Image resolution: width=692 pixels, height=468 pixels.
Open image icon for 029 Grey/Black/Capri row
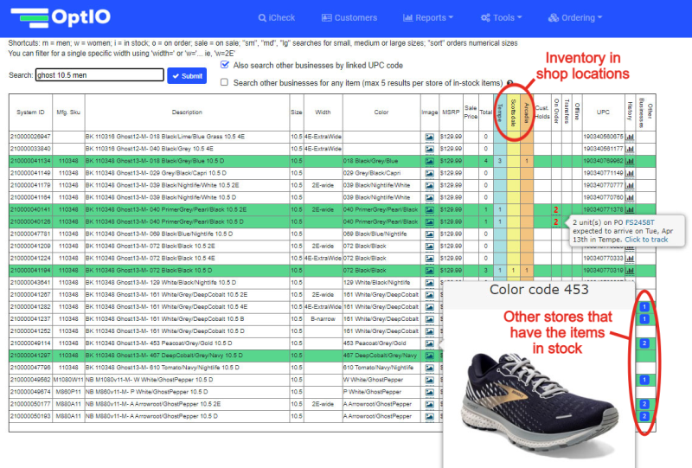429,173
